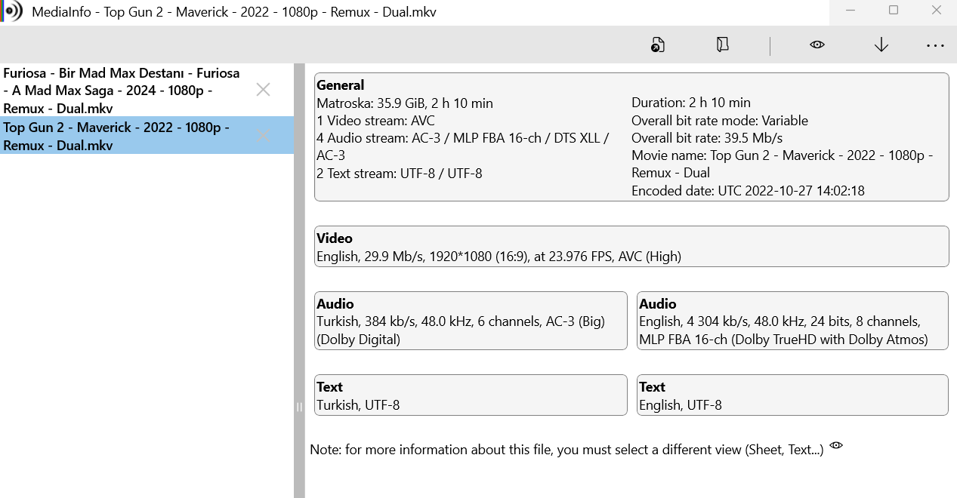Click "English, 4 304 kb/s" audio details
The width and height of the screenshot is (957, 498).
[783, 330]
